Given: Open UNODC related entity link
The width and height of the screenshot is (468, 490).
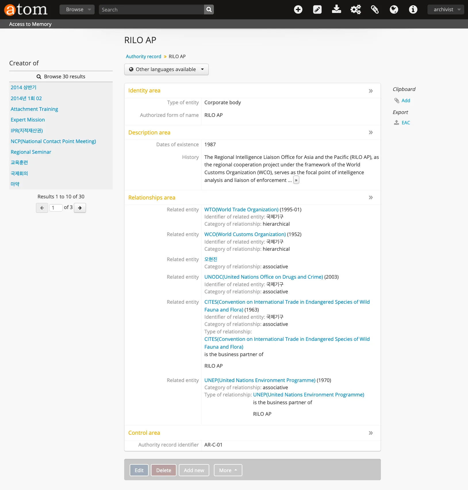Looking at the screenshot, I should pyautogui.click(x=264, y=277).
